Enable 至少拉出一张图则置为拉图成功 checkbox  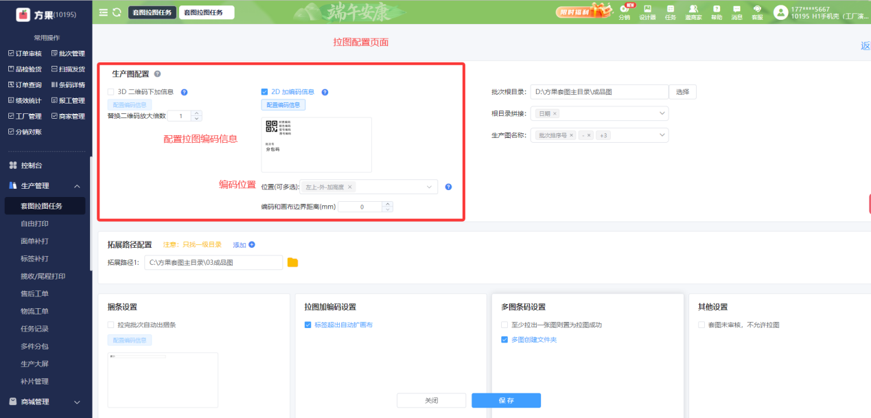pos(504,325)
